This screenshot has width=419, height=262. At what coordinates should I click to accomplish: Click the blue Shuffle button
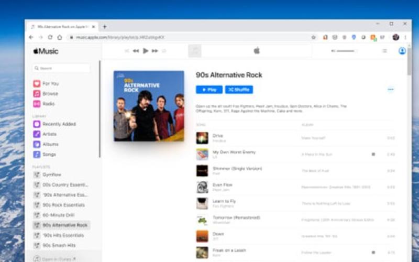[x=239, y=90]
